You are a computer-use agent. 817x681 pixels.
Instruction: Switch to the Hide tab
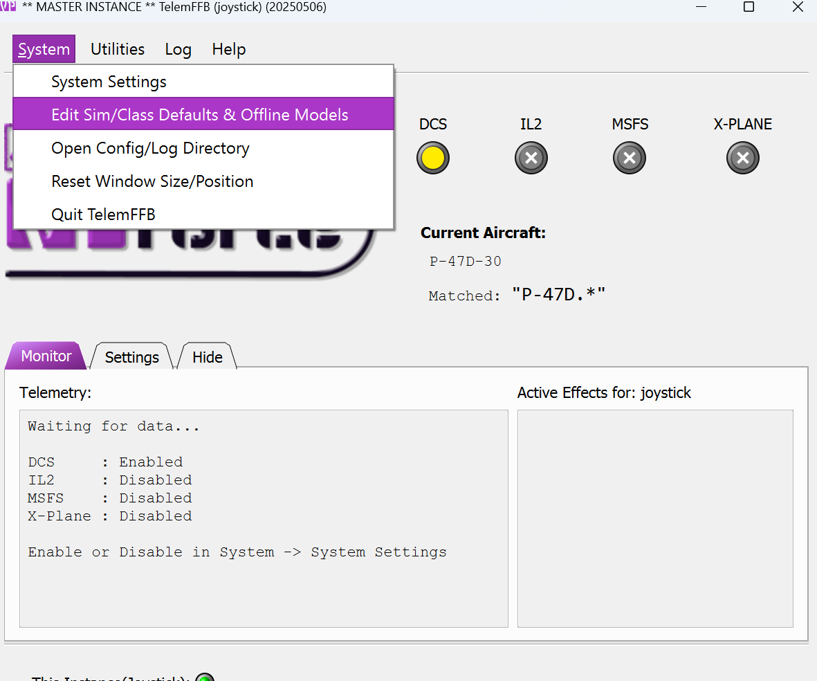[208, 356]
